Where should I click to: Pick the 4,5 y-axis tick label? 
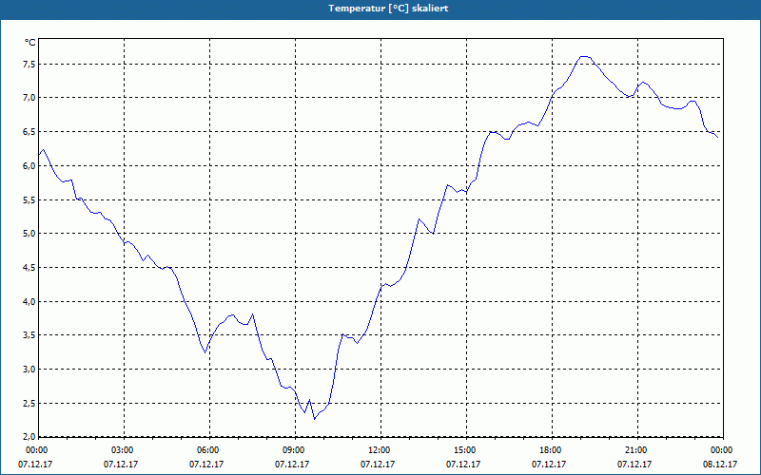pyautogui.click(x=30, y=268)
